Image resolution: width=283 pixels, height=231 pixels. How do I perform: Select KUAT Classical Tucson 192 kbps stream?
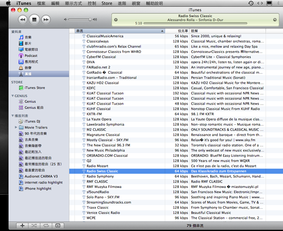pyautogui.click(x=176, y=94)
